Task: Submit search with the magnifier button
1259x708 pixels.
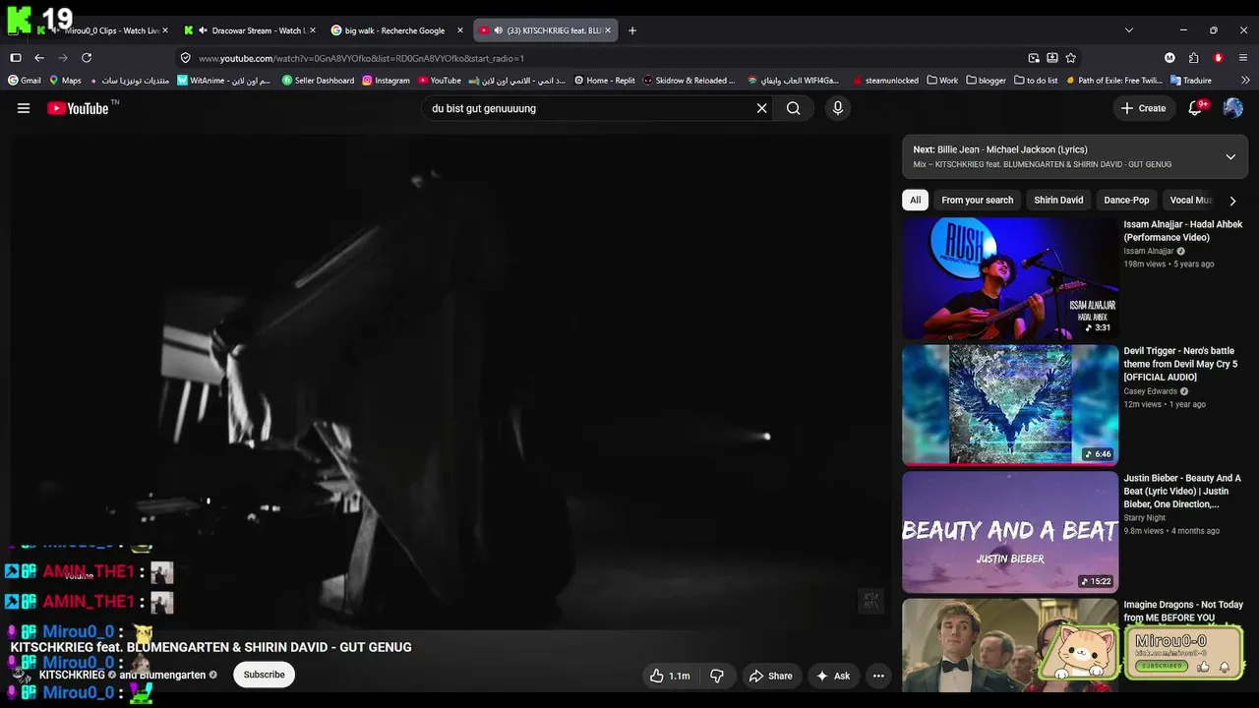Action: 794,108
